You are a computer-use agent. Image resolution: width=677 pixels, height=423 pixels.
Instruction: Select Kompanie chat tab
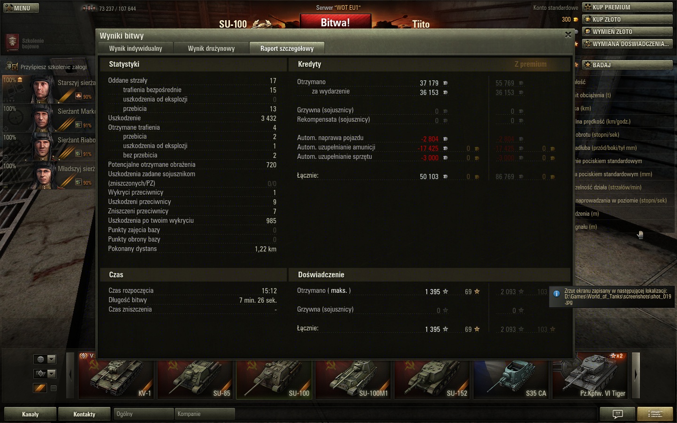tap(205, 414)
